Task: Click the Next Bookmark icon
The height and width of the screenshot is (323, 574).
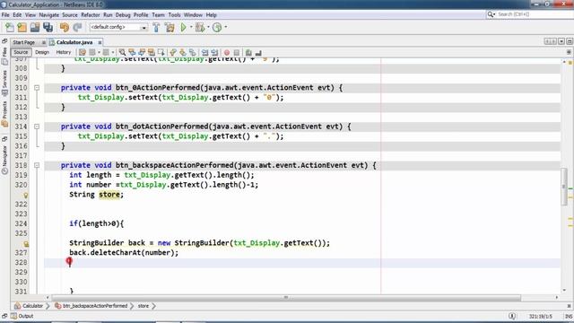Action: pyautogui.click(x=183, y=52)
